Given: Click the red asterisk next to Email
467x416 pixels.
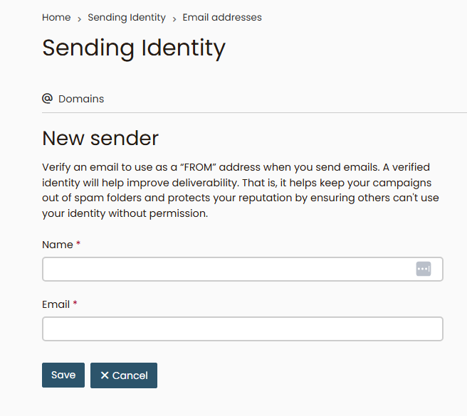Looking at the screenshot, I should point(75,304).
